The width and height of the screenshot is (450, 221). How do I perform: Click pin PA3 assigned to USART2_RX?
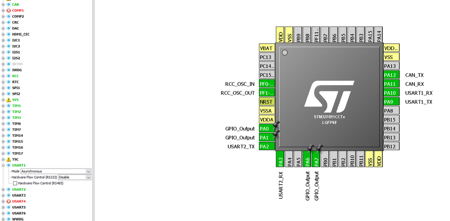[x=280, y=159]
